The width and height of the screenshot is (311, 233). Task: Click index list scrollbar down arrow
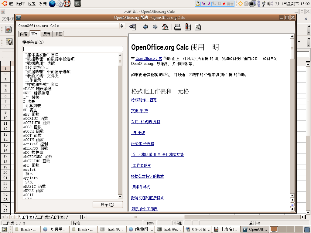pos(120,197)
